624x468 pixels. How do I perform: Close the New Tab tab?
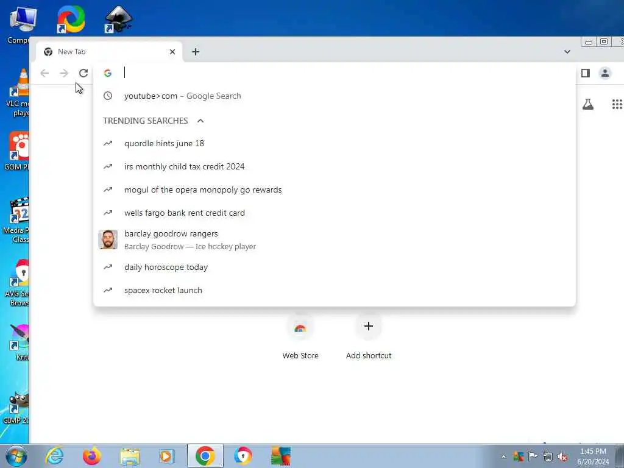pos(172,52)
